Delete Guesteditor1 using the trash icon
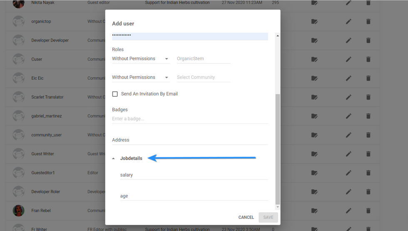408x231 pixels. (x=368, y=173)
